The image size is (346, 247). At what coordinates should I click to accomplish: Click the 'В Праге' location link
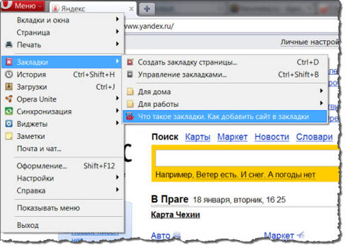pyautogui.click(x=170, y=199)
